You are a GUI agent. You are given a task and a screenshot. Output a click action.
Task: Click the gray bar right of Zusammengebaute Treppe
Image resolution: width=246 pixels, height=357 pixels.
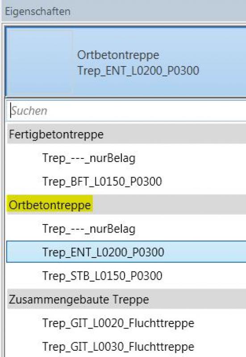[x=197, y=299]
